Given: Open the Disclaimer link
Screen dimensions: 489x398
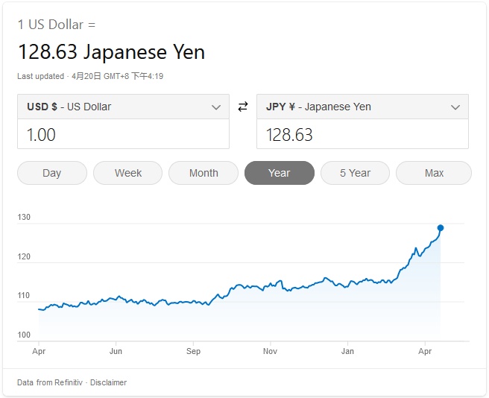Looking at the screenshot, I should point(110,382).
